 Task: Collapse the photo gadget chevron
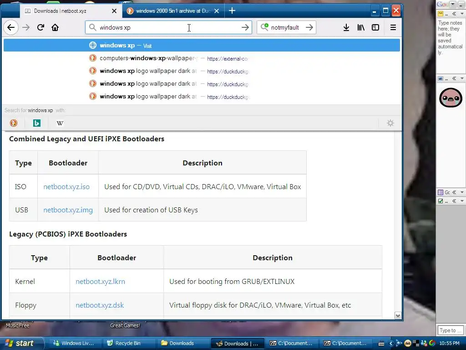[x=455, y=78]
